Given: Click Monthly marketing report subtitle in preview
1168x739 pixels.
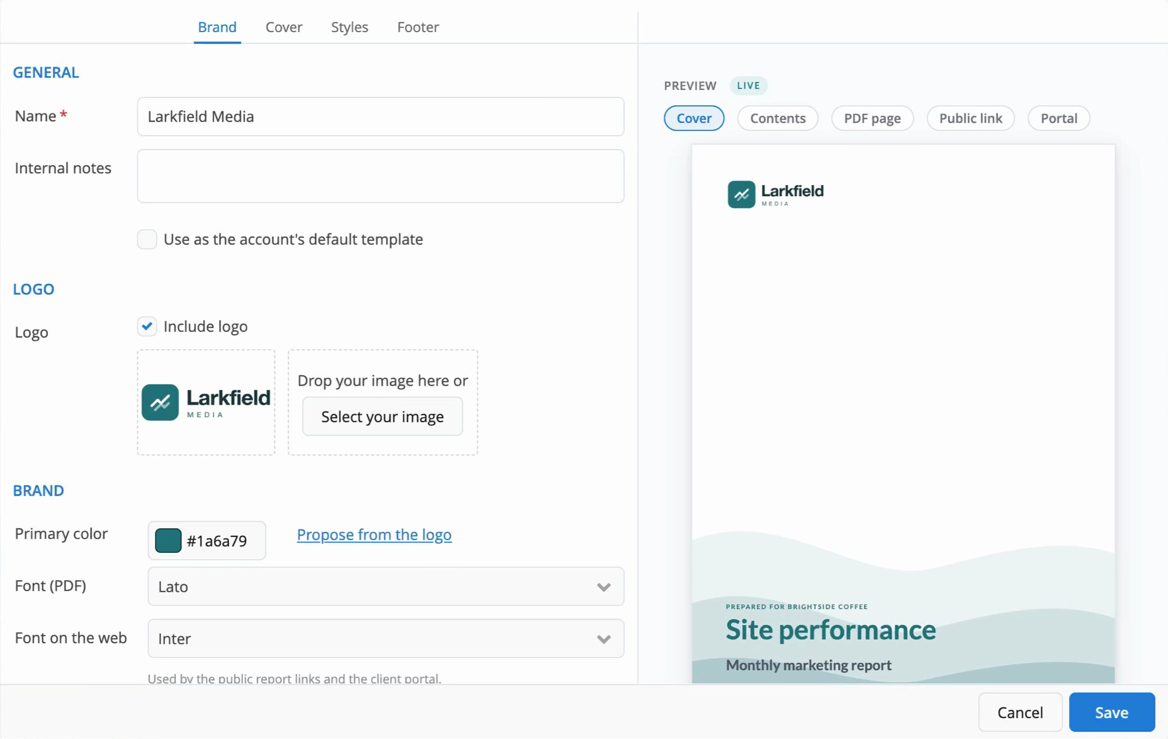Looking at the screenshot, I should coord(809,665).
